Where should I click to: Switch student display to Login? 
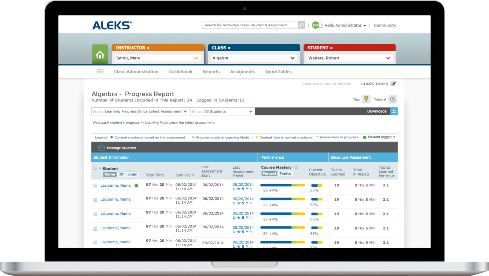pos(132,174)
